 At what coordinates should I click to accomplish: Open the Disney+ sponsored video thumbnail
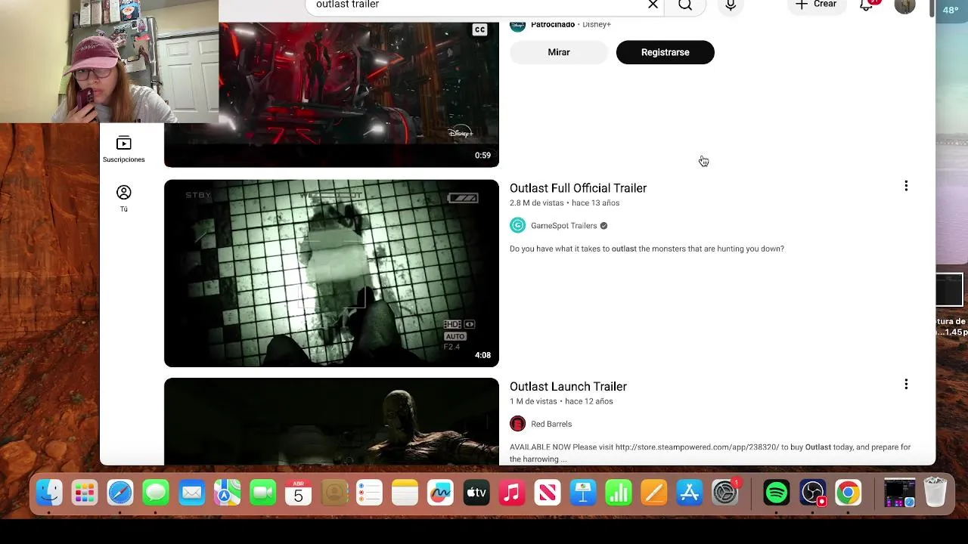point(331,94)
